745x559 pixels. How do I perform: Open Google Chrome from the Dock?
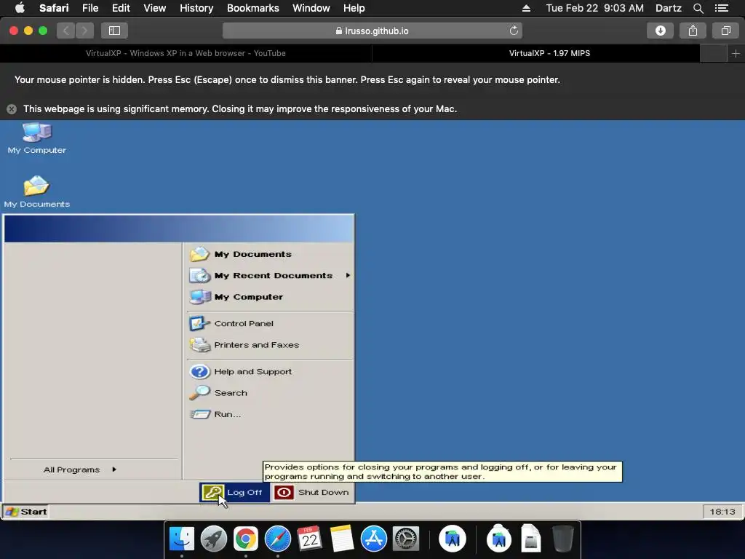tap(245, 539)
